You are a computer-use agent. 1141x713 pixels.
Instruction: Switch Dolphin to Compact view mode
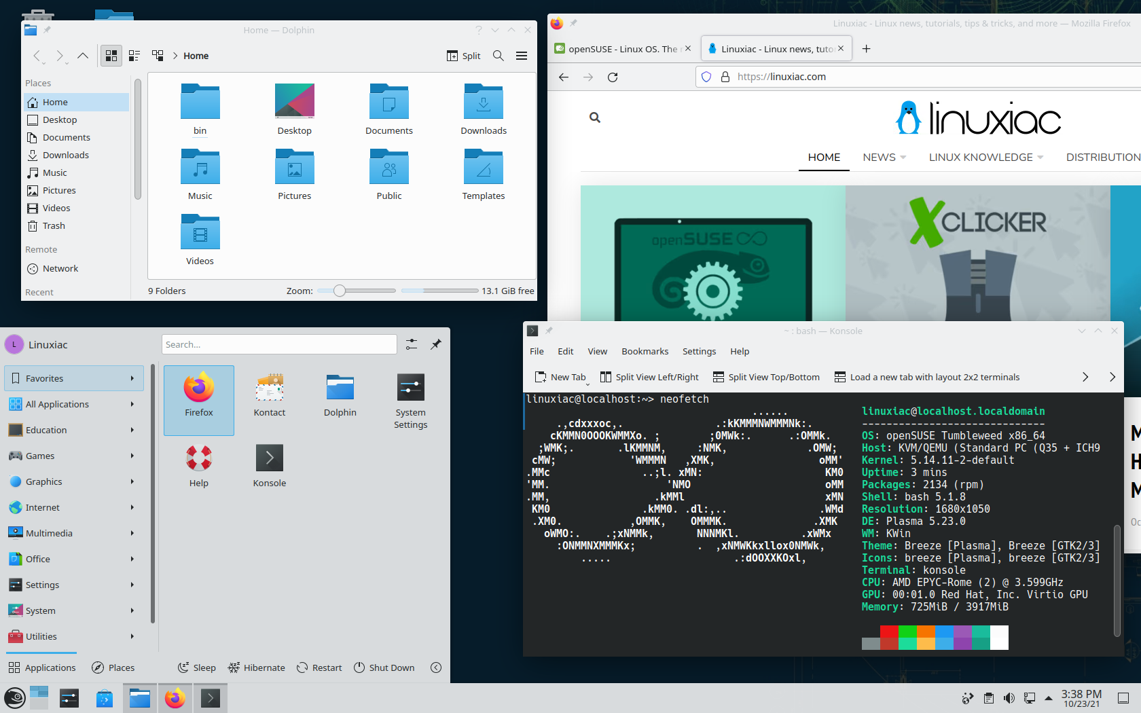coord(134,56)
